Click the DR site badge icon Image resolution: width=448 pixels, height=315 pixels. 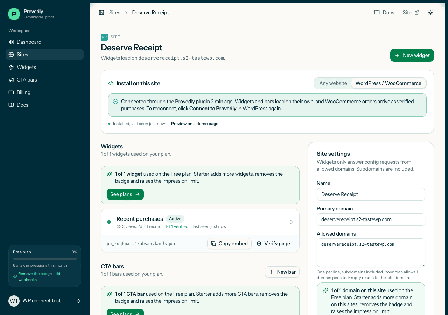(104, 37)
